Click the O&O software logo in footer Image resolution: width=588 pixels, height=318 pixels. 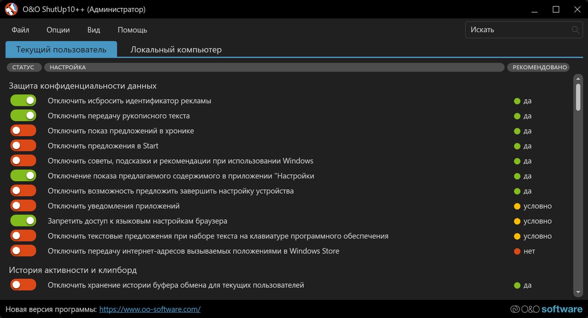546,309
